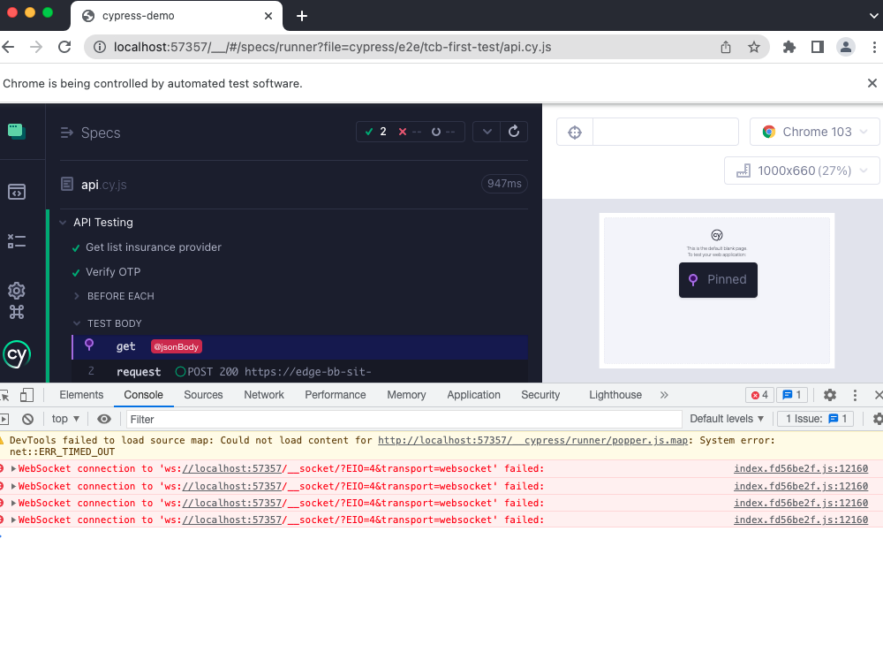The width and height of the screenshot is (883, 645).
Task: Collapse the API Testing suite
Action: pyautogui.click(x=63, y=223)
